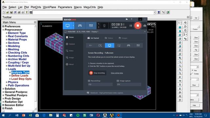Expand the Meshing tree node
The height and width of the screenshot is (118, 210).
pos(7,49)
